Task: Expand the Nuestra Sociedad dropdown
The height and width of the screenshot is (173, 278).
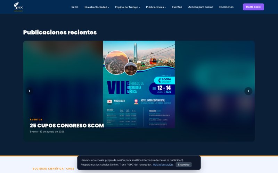Action: (97, 7)
